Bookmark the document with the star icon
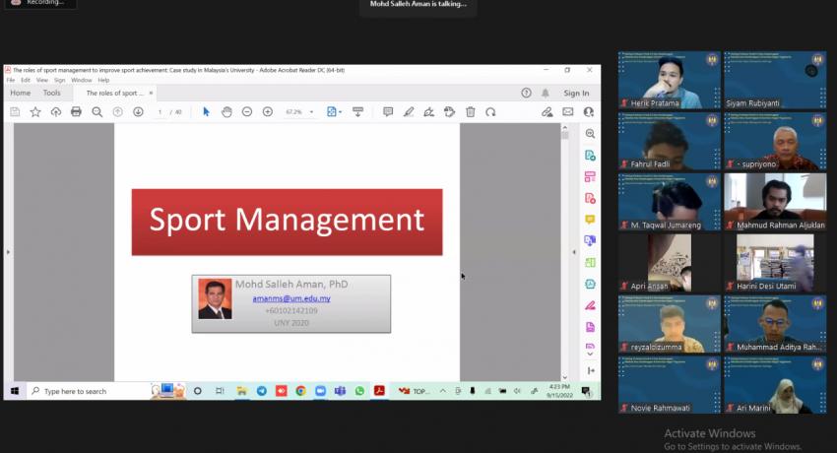The image size is (837, 453). (x=35, y=111)
